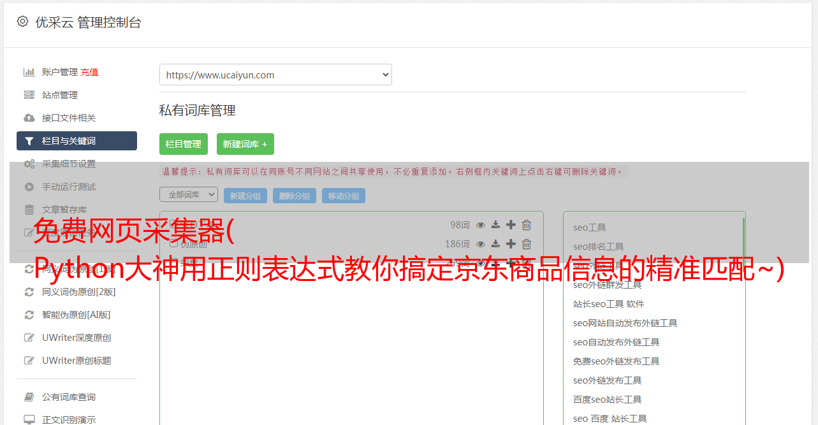The image size is (818, 425).
Task: Download the 98词 library
Action: (495, 225)
